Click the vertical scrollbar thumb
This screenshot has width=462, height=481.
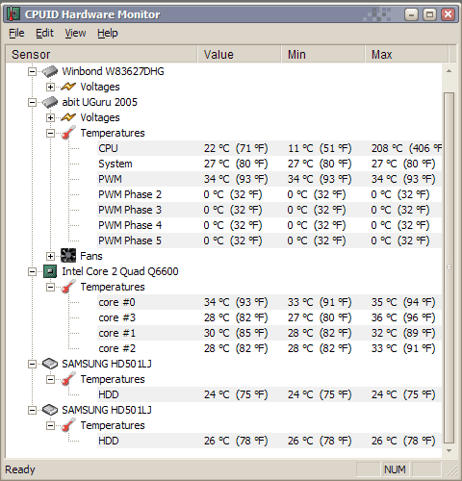coord(449,267)
